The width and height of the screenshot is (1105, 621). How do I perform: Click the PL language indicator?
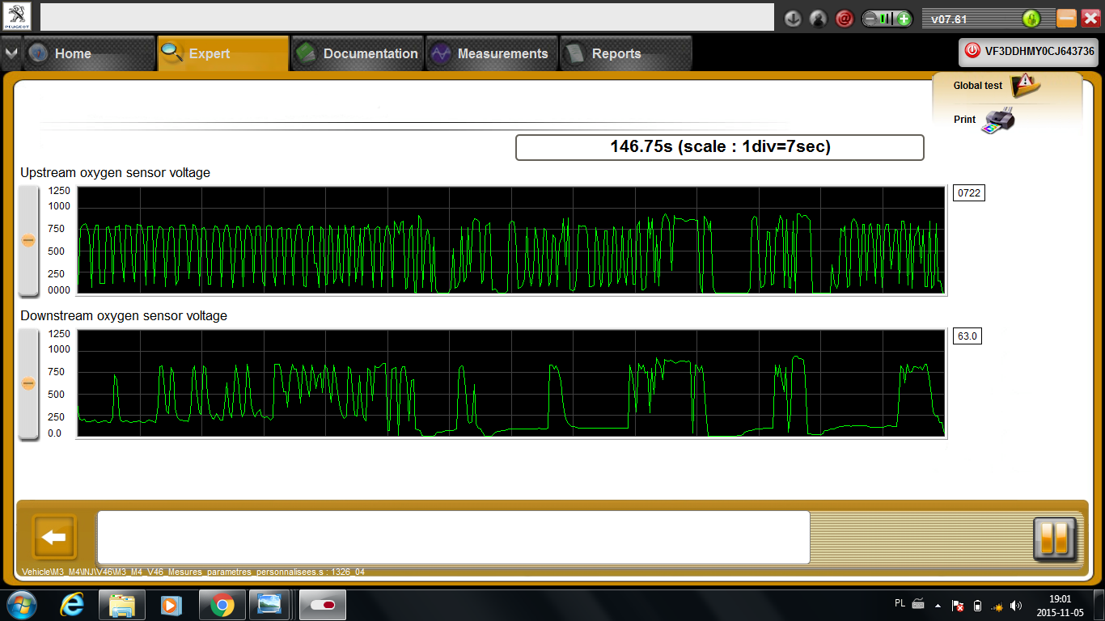(900, 603)
